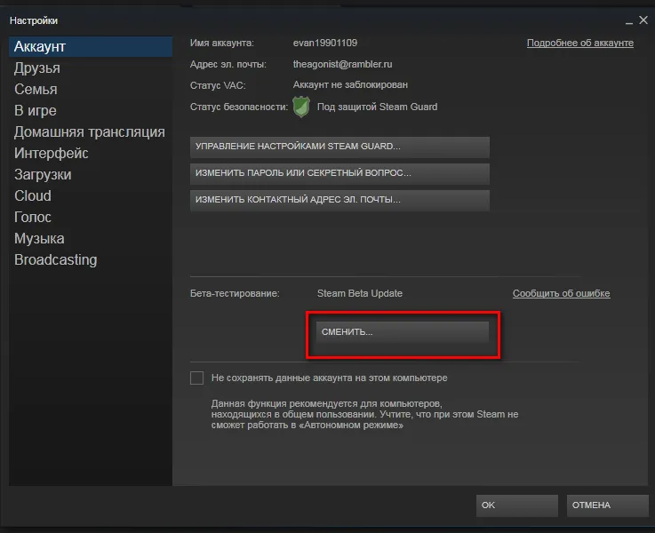
Task: Follow the Сообщить об ошибке link
Action: 561,293
